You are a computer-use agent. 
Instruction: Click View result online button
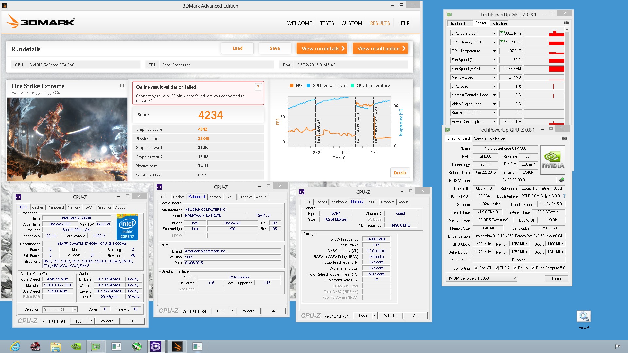380,48
